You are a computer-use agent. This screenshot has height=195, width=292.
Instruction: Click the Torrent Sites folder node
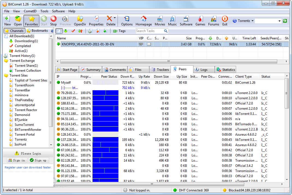19,75
